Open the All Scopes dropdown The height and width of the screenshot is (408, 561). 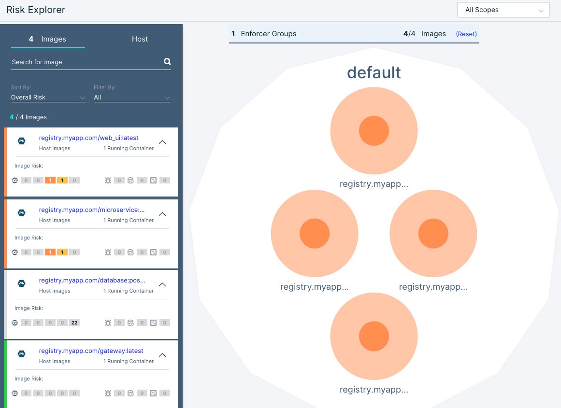point(503,10)
